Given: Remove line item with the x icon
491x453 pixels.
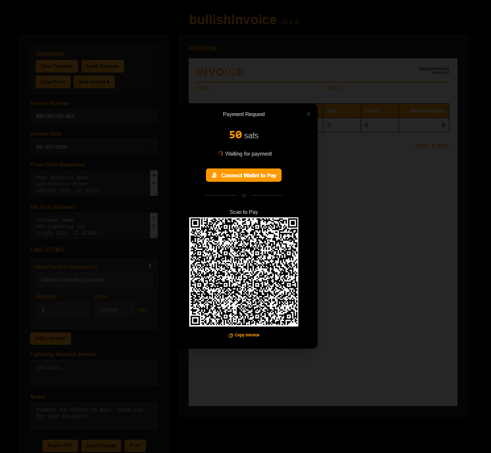Looking at the screenshot, I should click(150, 265).
